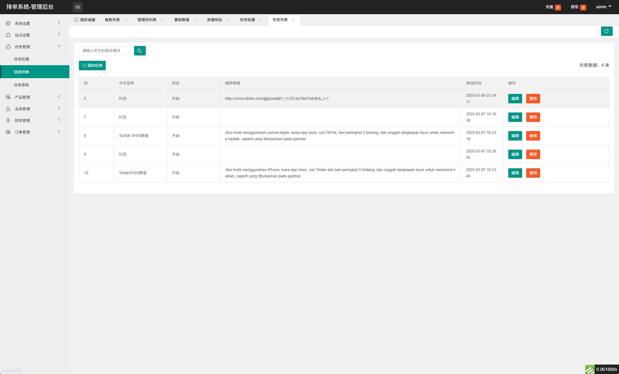Focus the keyword search input field
This screenshot has height=374, width=619.
pos(104,51)
